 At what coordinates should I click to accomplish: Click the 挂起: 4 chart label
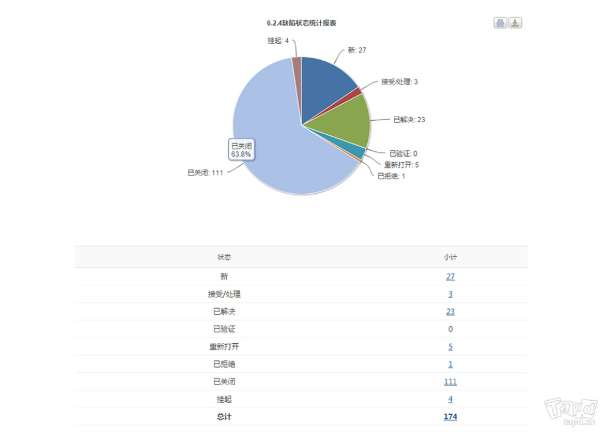coord(278,41)
